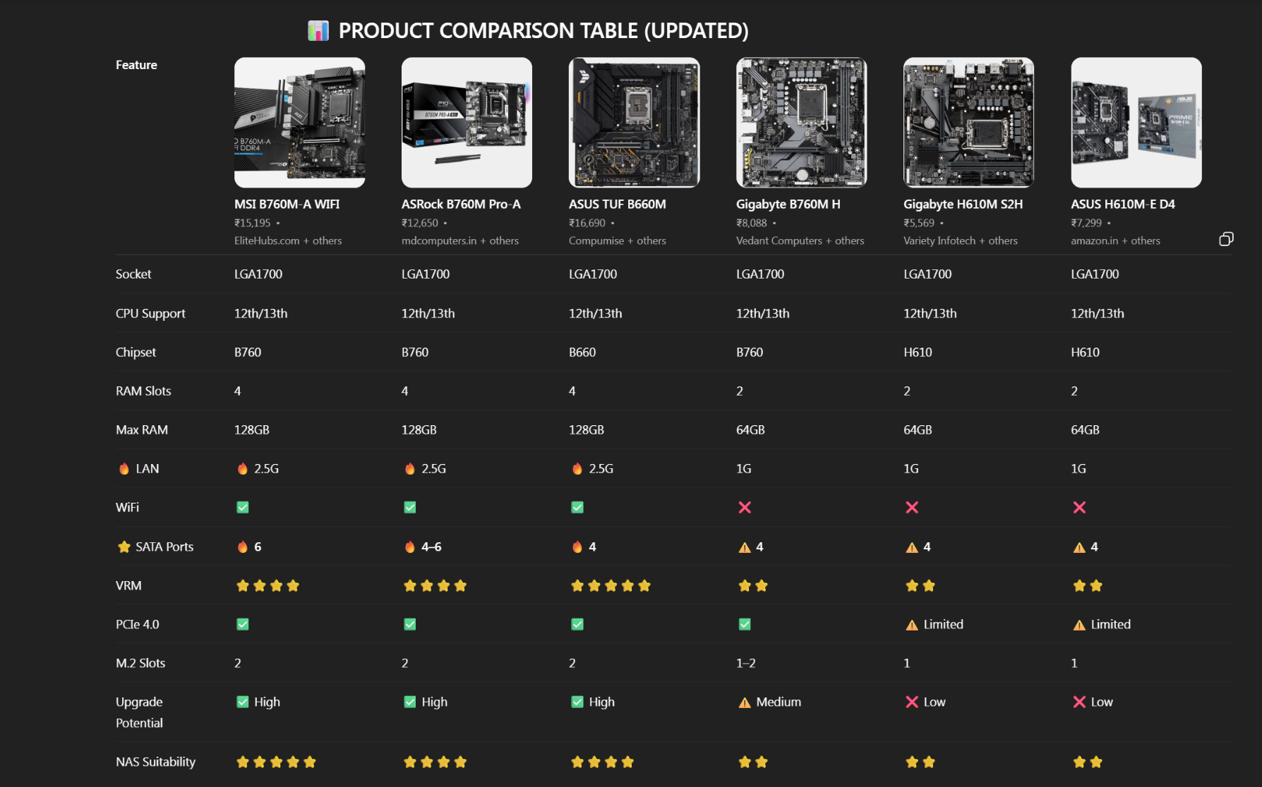Open the ASUS H610M-E D4 product title
This screenshot has width=1262, height=787.
click(x=1123, y=204)
